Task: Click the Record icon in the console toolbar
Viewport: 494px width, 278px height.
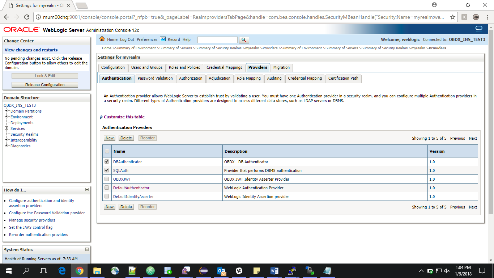Action: click(163, 39)
